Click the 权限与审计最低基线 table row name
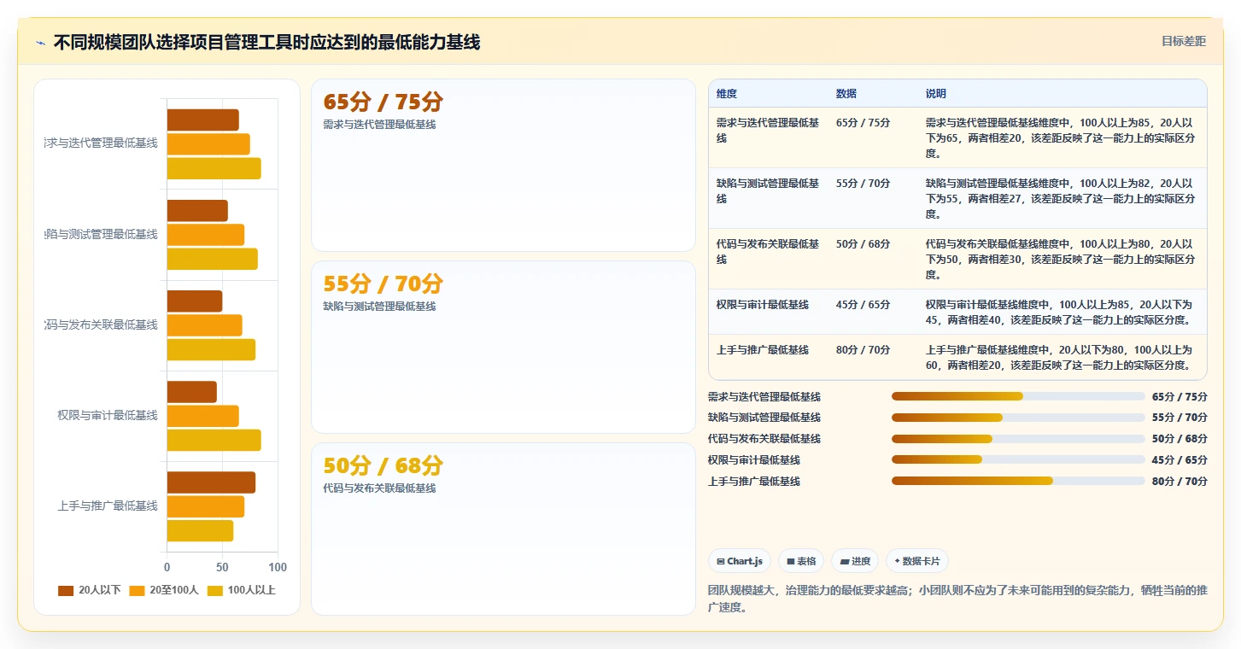 pyautogui.click(x=763, y=305)
